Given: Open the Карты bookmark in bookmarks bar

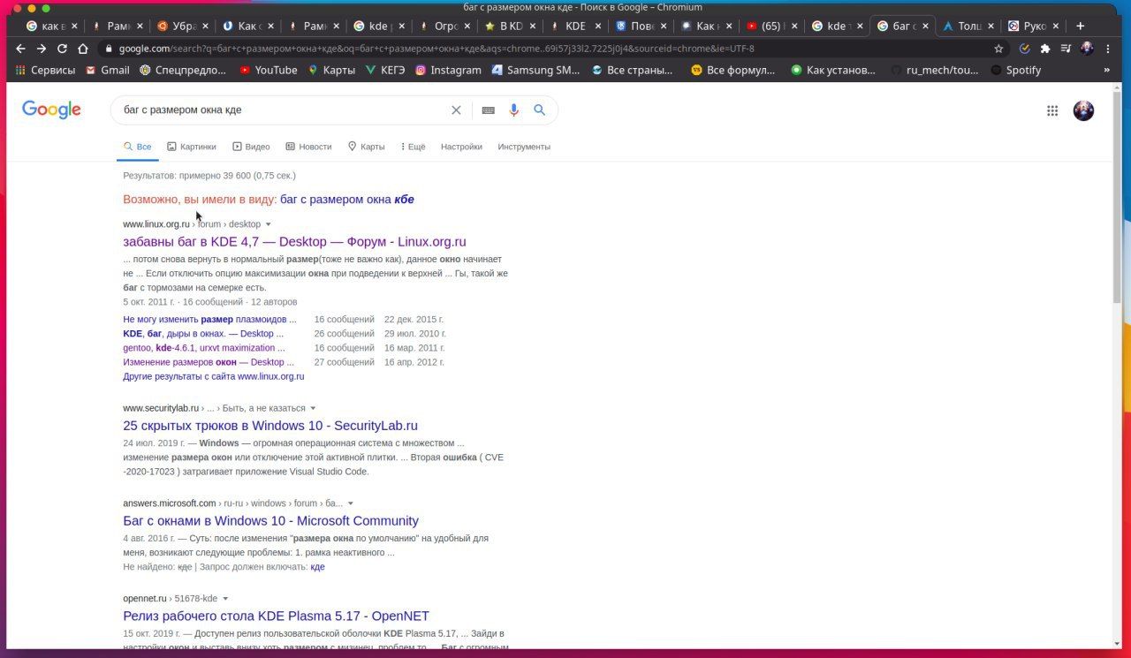Looking at the screenshot, I should coord(330,70).
